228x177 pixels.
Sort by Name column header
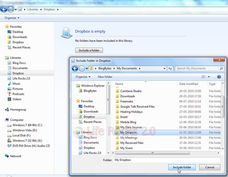[x=119, y=84]
